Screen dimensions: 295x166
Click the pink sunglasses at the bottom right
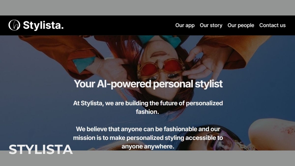click(222, 141)
